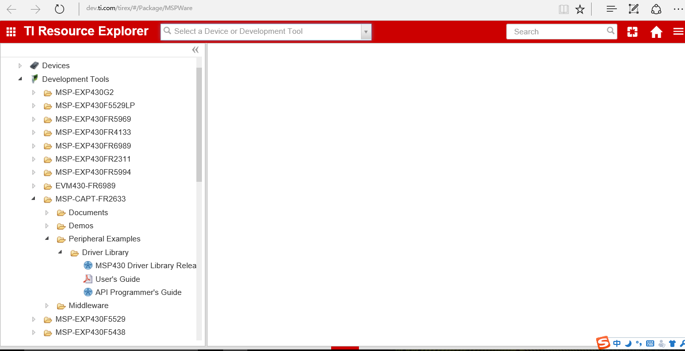Click the Devices chip icon
685x351 pixels.
pos(34,66)
